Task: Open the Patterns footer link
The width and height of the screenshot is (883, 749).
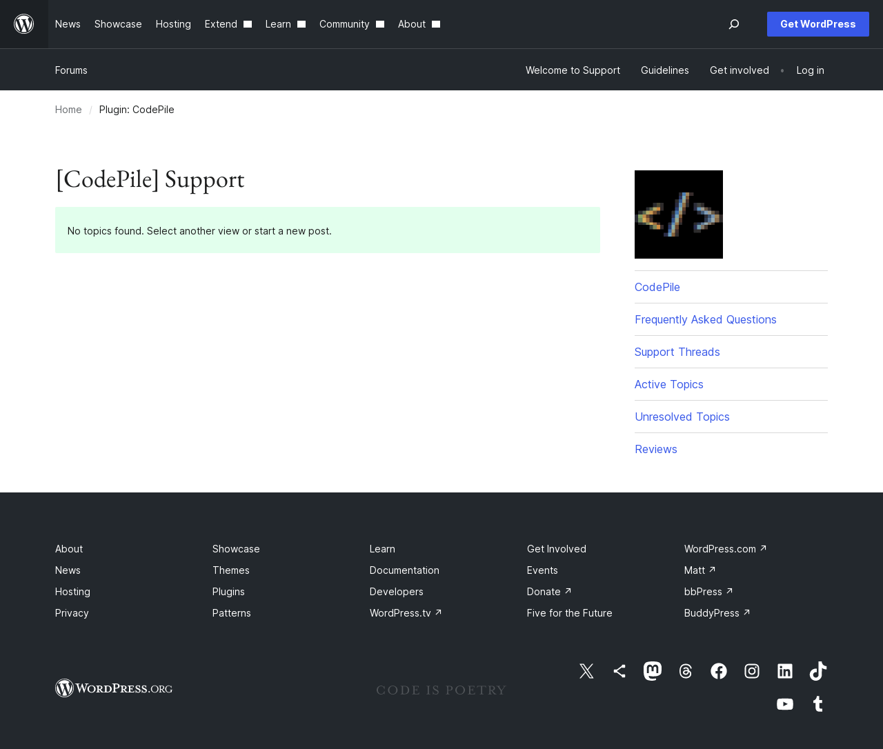Action: (x=232, y=613)
